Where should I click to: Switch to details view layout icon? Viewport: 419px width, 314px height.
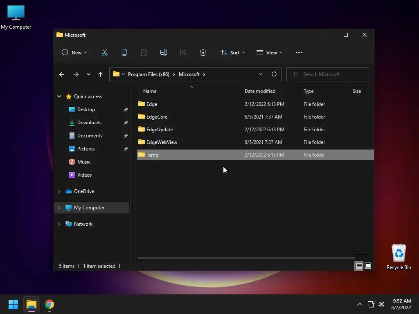click(x=359, y=266)
